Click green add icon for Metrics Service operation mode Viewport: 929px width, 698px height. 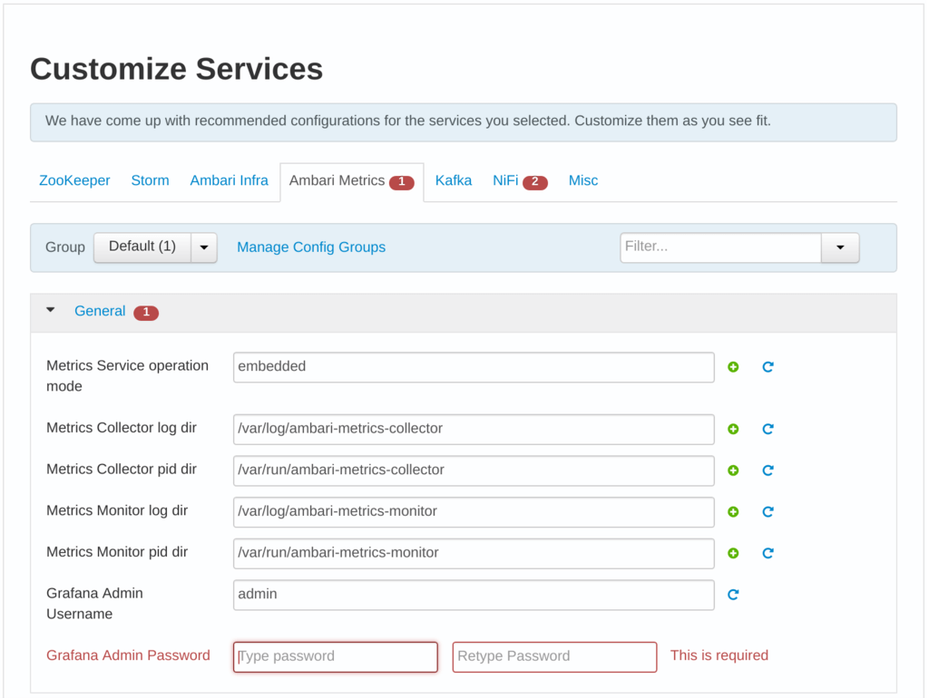(x=733, y=367)
